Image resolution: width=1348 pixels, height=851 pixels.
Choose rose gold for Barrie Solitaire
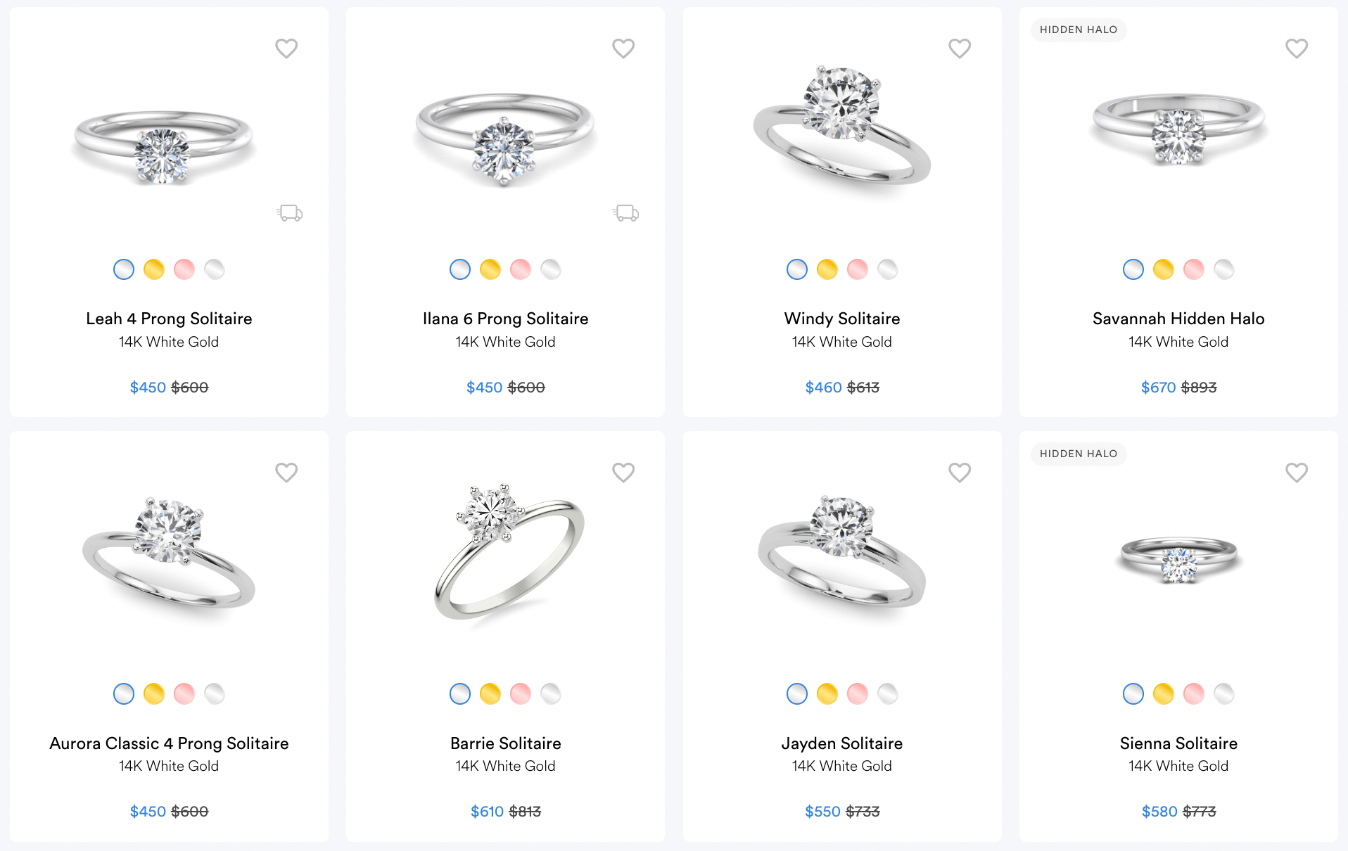coord(521,693)
